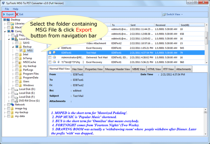Image resolution: width=210 pixels, height=144 pixels.
Task: Click the paperclip icon of the 960 KB row
Action: tap(59, 62)
